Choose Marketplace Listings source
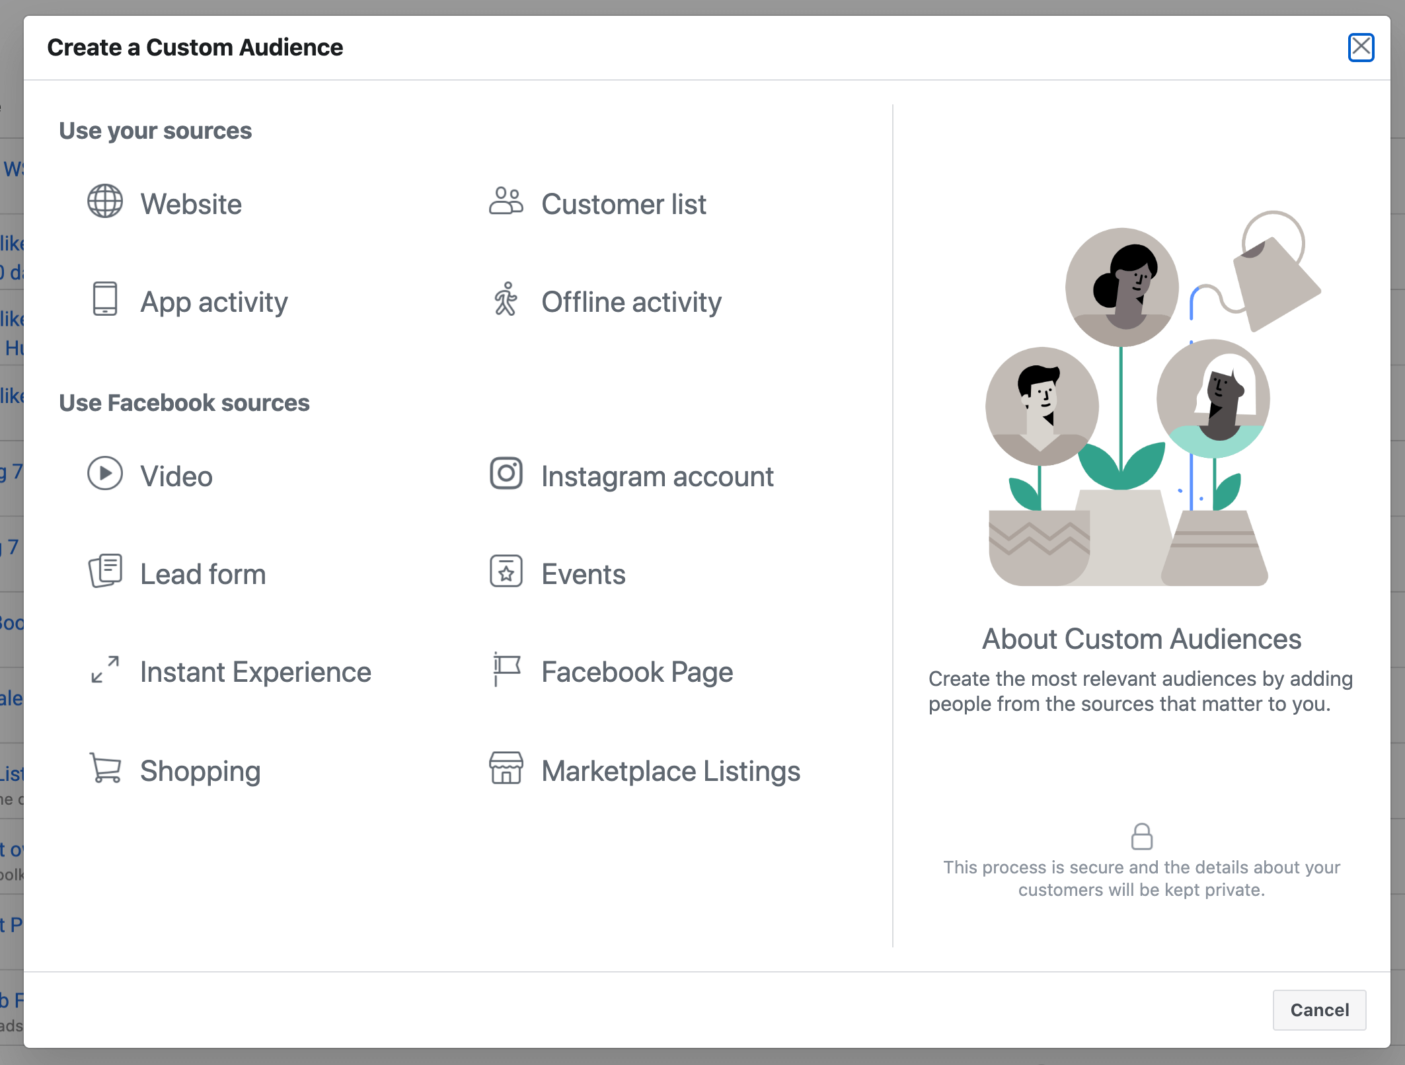The image size is (1405, 1065). pyautogui.click(x=645, y=770)
